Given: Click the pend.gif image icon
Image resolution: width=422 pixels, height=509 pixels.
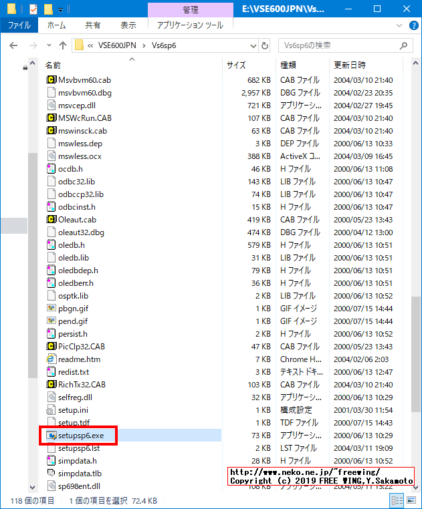Looking at the screenshot, I should pos(51,321).
